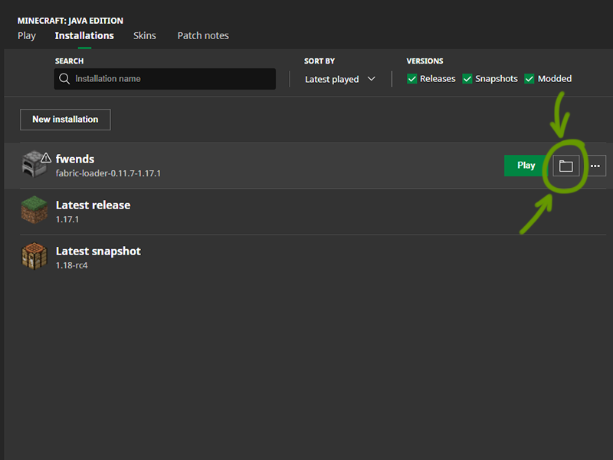Viewport: 613px width, 460px height.
Task: Toggle the Releases checkbox
Action: (x=412, y=79)
